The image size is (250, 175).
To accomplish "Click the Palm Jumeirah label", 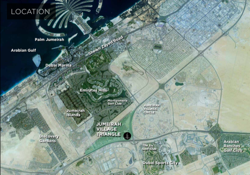I will pyautogui.click(x=50, y=40).
